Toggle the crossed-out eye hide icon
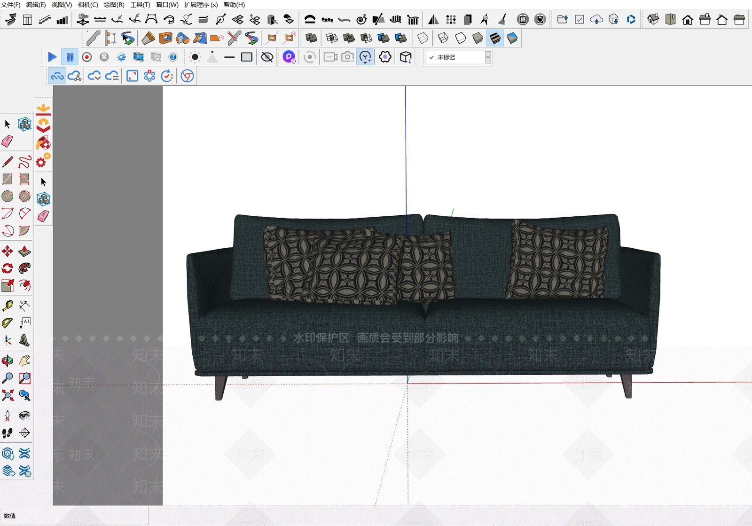The height and width of the screenshot is (526, 752). [267, 57]
